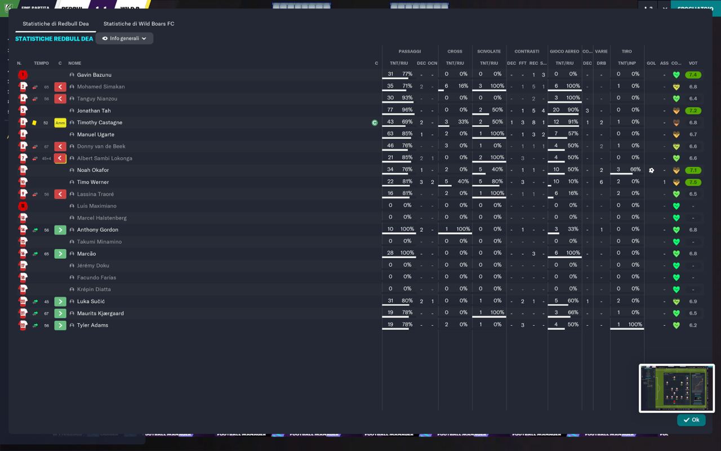The width and height of the screenshot is (721, 451).
Task: Open Timo Werner's player name link
Action: point(93,182)
